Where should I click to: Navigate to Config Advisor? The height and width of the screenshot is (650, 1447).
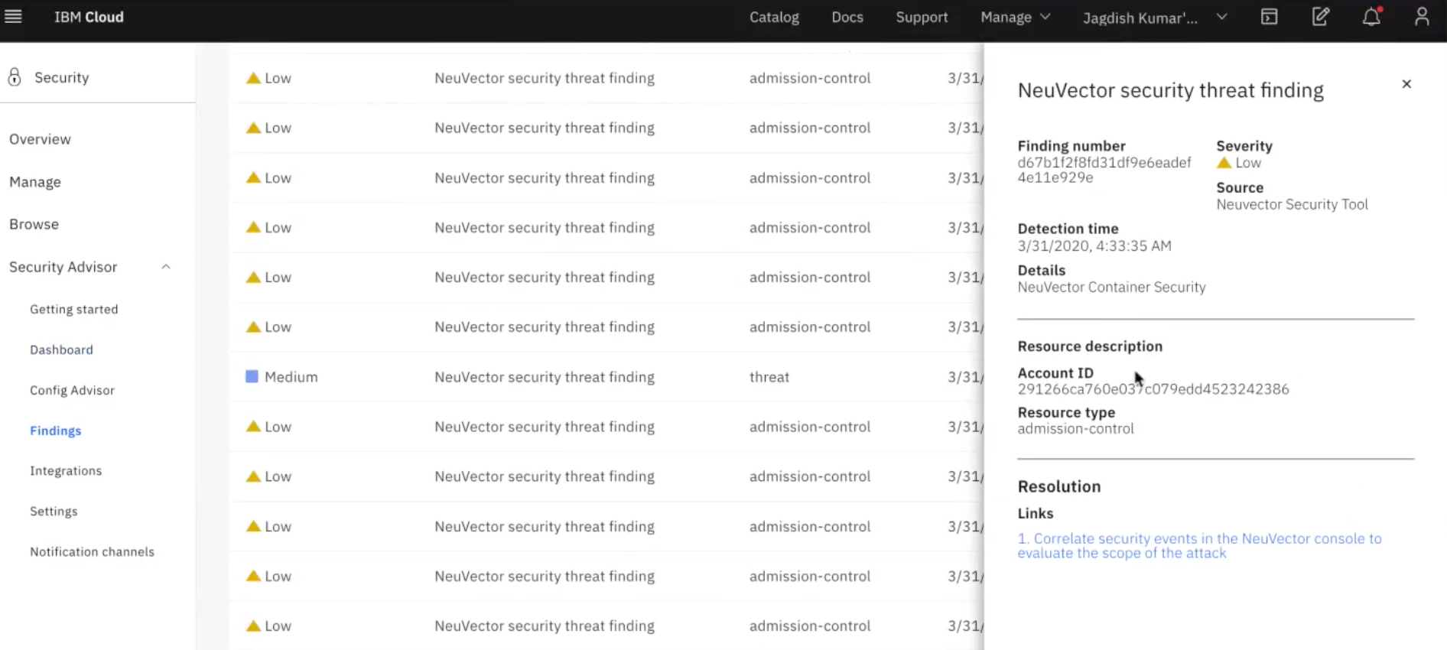tap(72, 390)
